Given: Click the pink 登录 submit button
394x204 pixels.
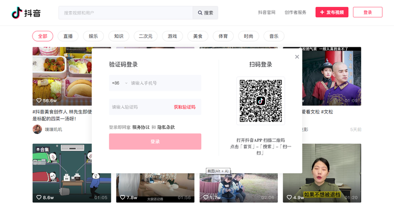Looking at the screenshot, I should tap(155, 142).
